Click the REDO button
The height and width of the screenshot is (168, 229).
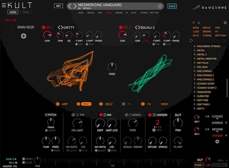[26, 12]
